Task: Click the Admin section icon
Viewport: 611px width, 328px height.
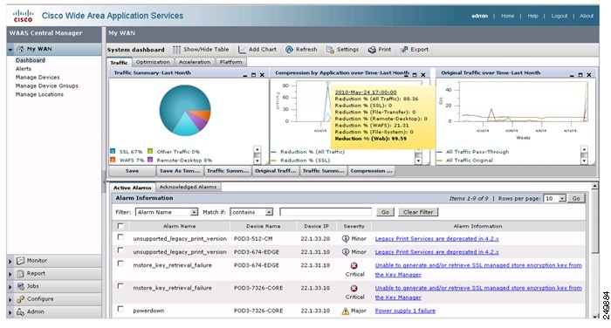Action: 20,312
